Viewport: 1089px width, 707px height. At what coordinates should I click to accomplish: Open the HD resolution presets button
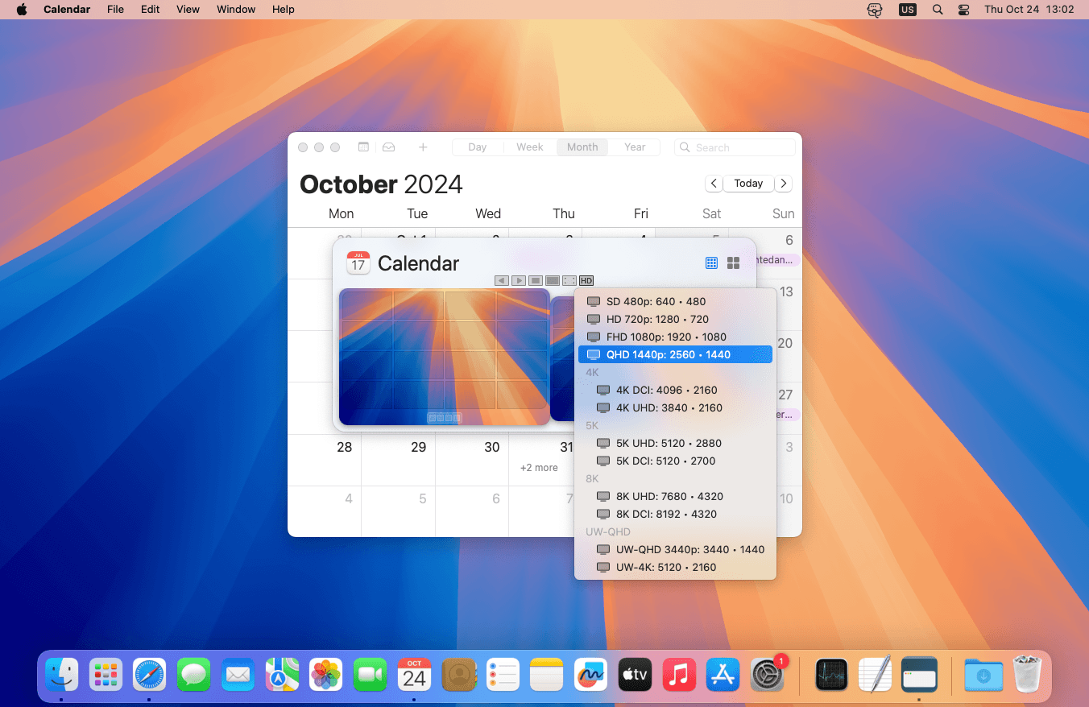tap(586, 280)
